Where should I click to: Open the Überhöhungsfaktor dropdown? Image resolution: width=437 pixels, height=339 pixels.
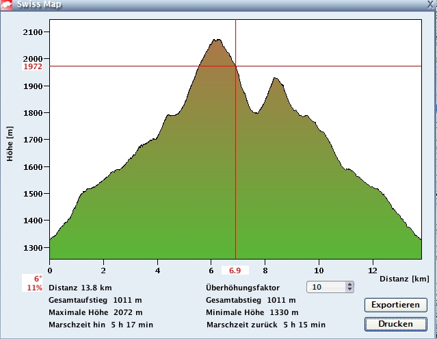tap(329, 287)
